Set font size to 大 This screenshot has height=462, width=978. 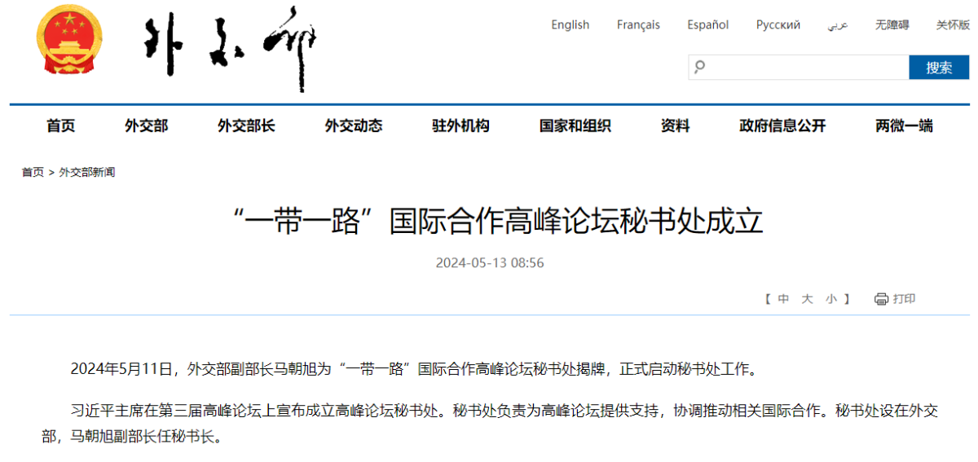[x=807, y=299]
